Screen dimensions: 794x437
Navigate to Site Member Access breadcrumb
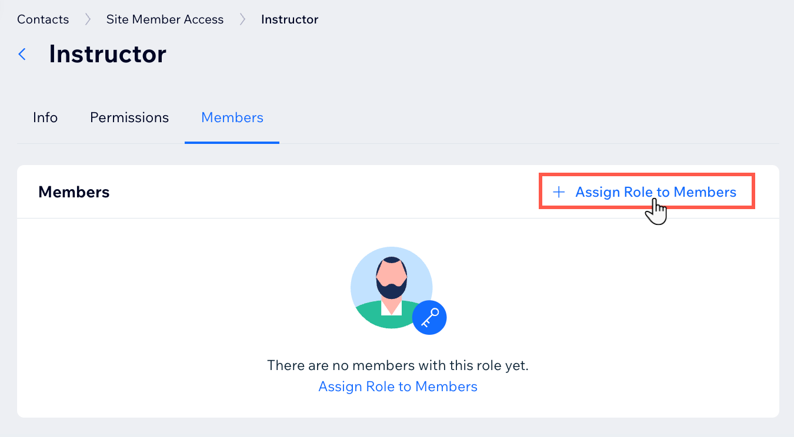coord(165,19)
